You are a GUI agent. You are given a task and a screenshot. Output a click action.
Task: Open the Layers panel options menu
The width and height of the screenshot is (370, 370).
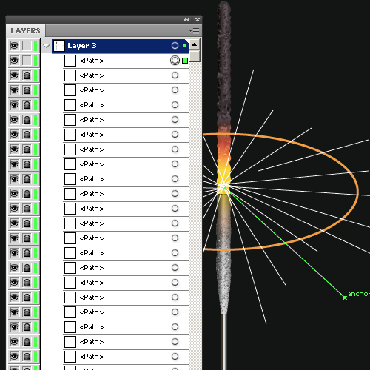click(194, 30)
